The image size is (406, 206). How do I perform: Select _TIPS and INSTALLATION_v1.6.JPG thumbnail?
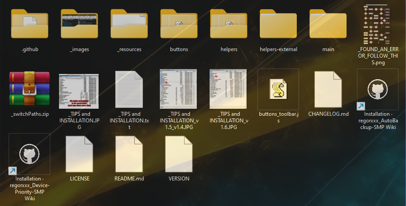tap(228, 89)
